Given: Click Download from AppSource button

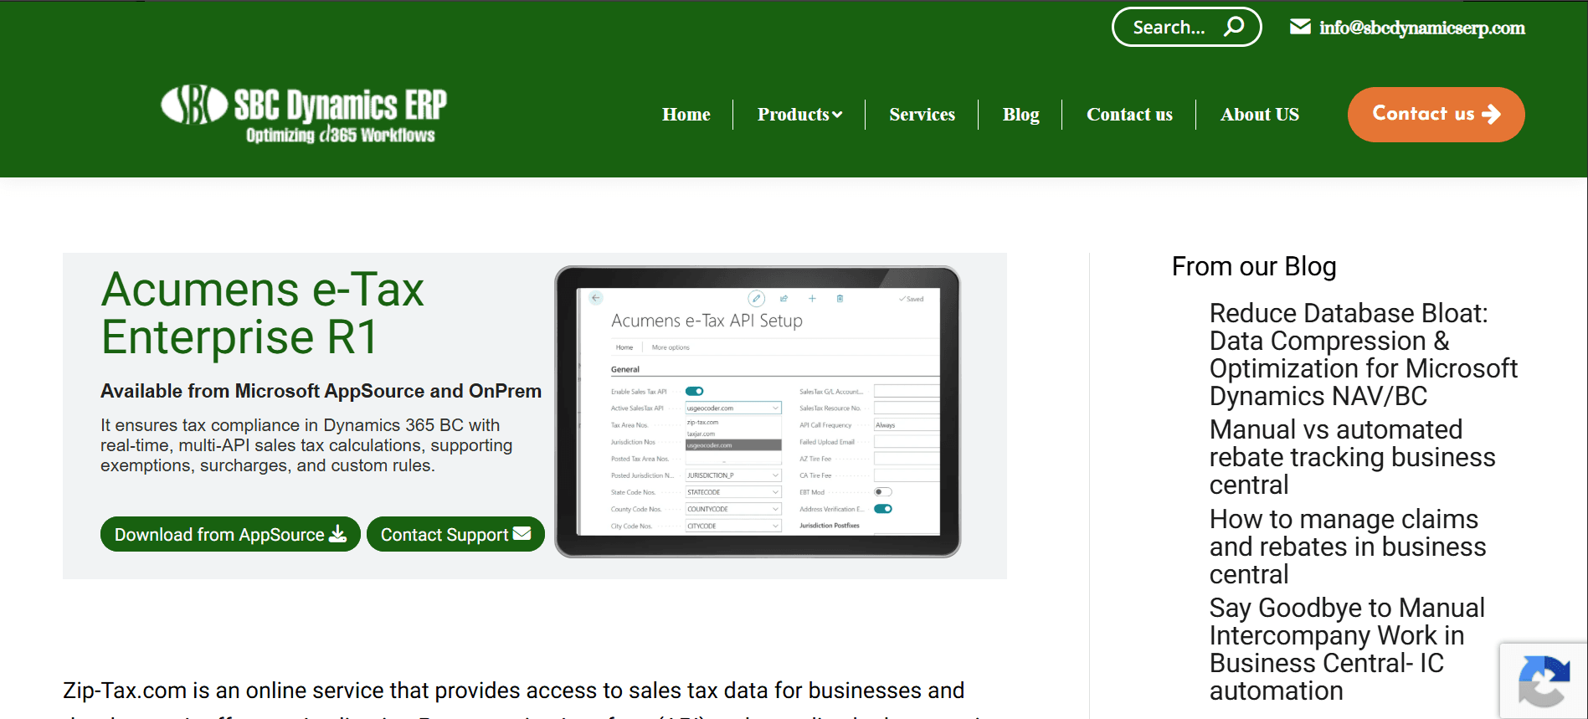Looking at the screenshot, I should [230, 534].
